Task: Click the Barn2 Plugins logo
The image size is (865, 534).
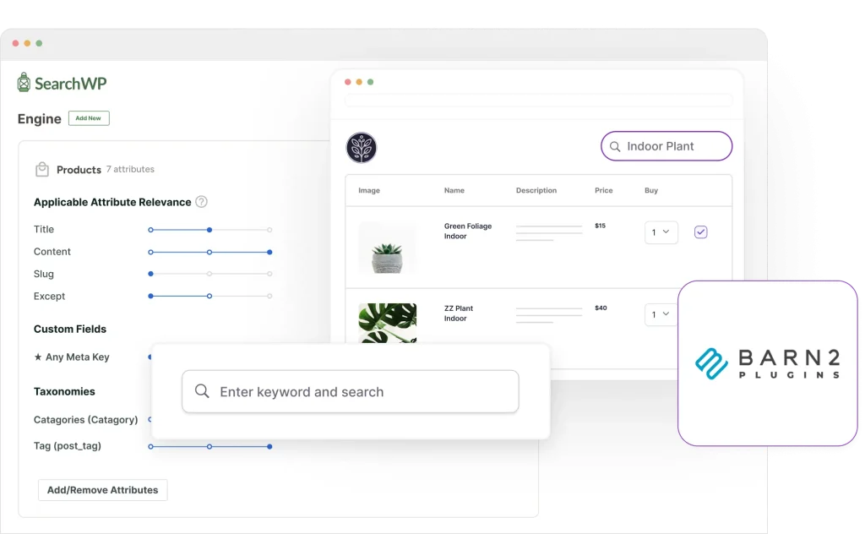Action: pos(767,363)
